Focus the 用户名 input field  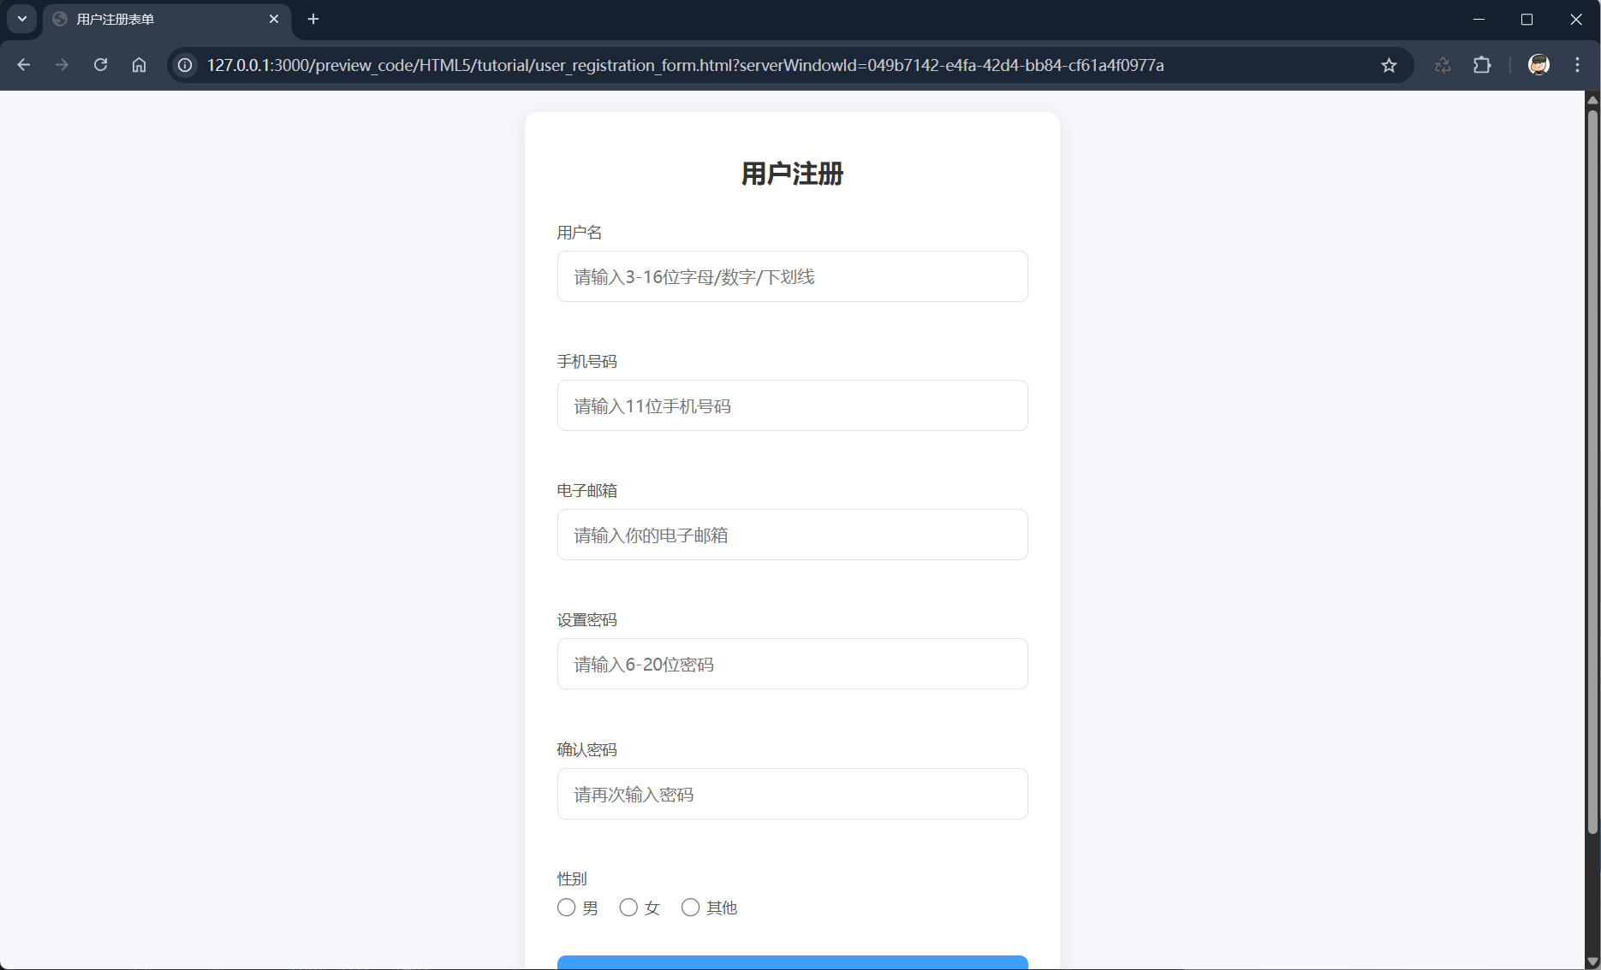pos(792,276)
